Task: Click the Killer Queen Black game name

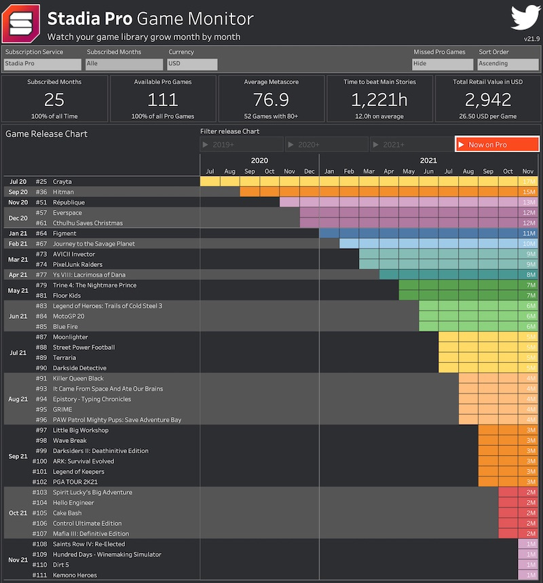Action: [x=78, y=378]
